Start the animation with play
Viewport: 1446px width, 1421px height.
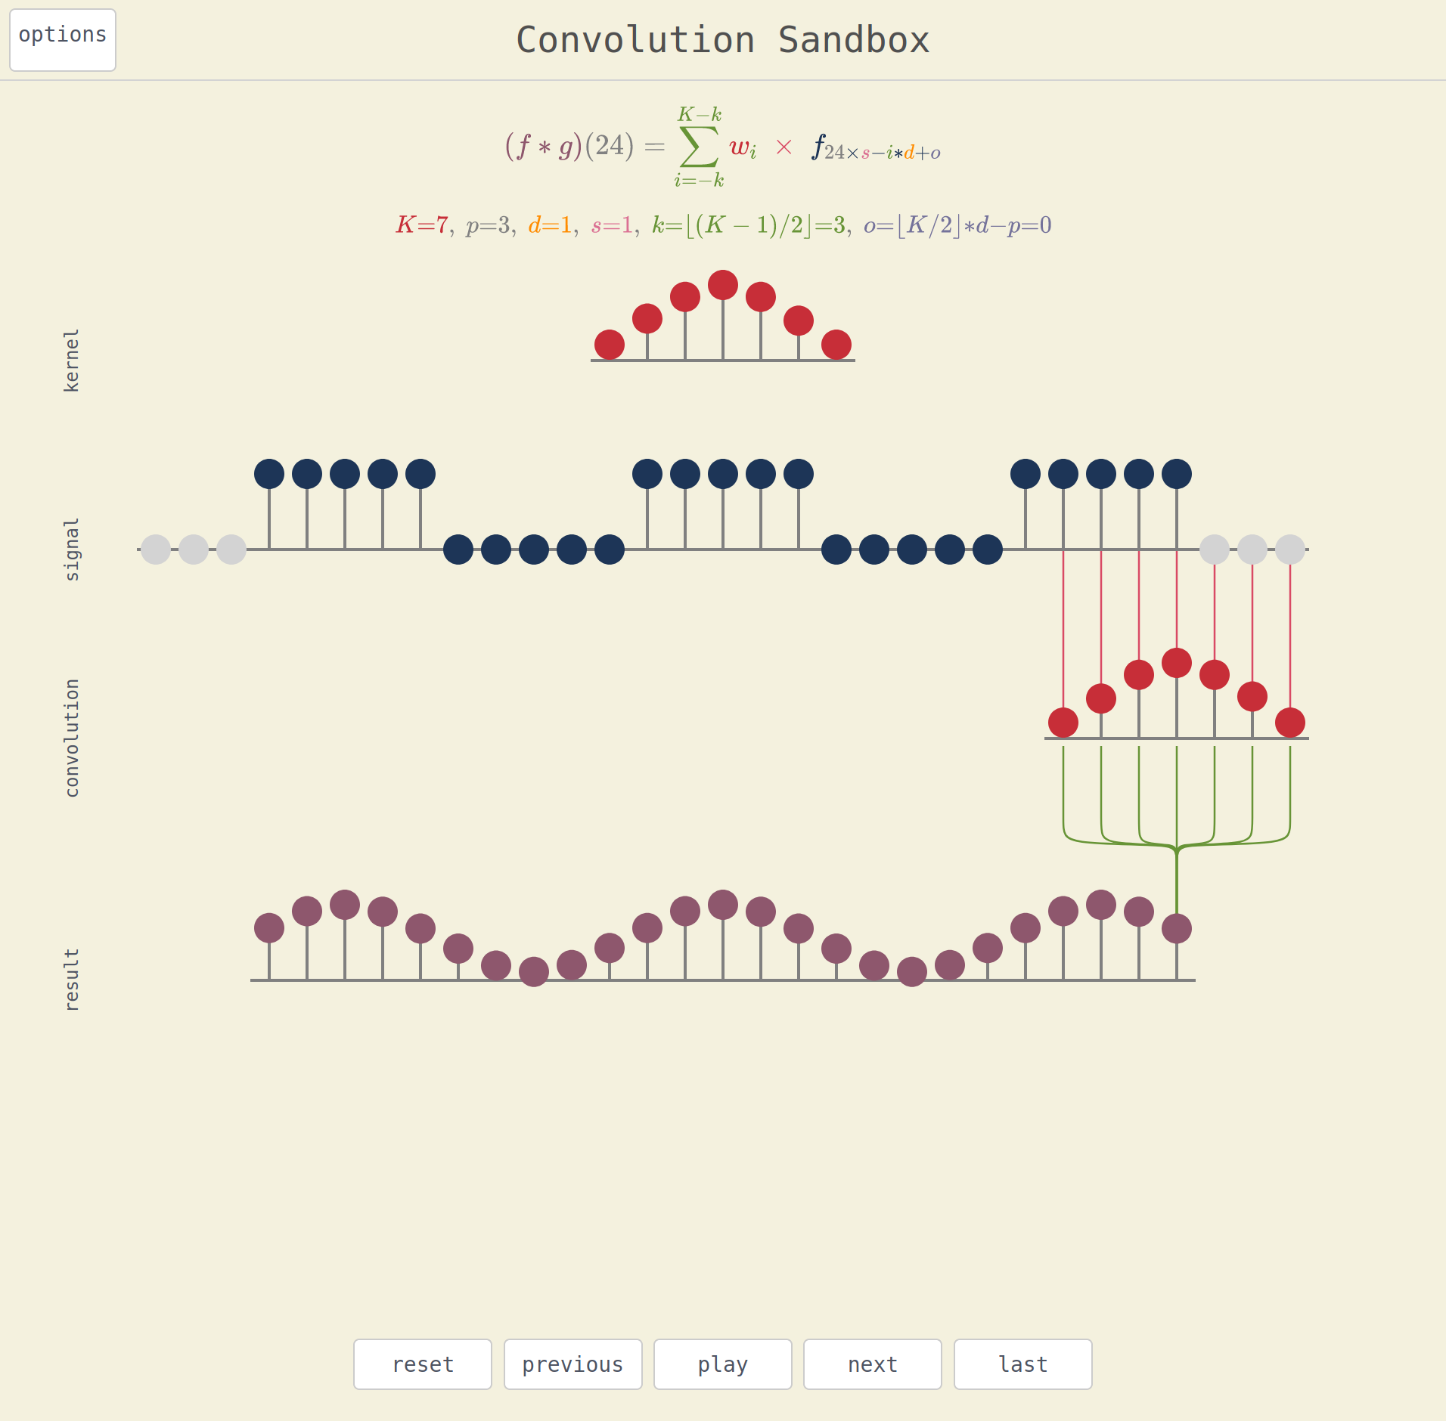point(722,1364)
